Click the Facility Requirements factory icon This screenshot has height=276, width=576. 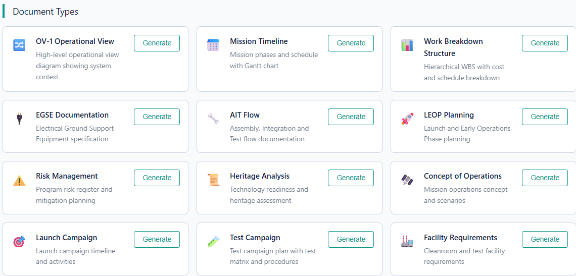point(407,242)
